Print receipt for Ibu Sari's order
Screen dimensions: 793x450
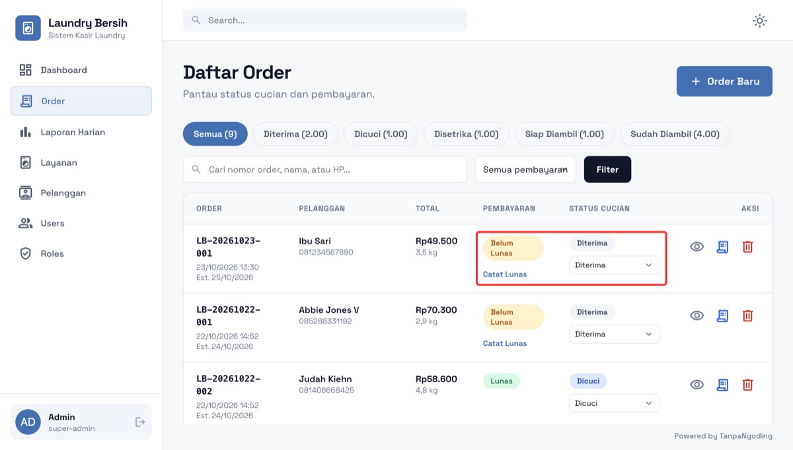(722, 247)
